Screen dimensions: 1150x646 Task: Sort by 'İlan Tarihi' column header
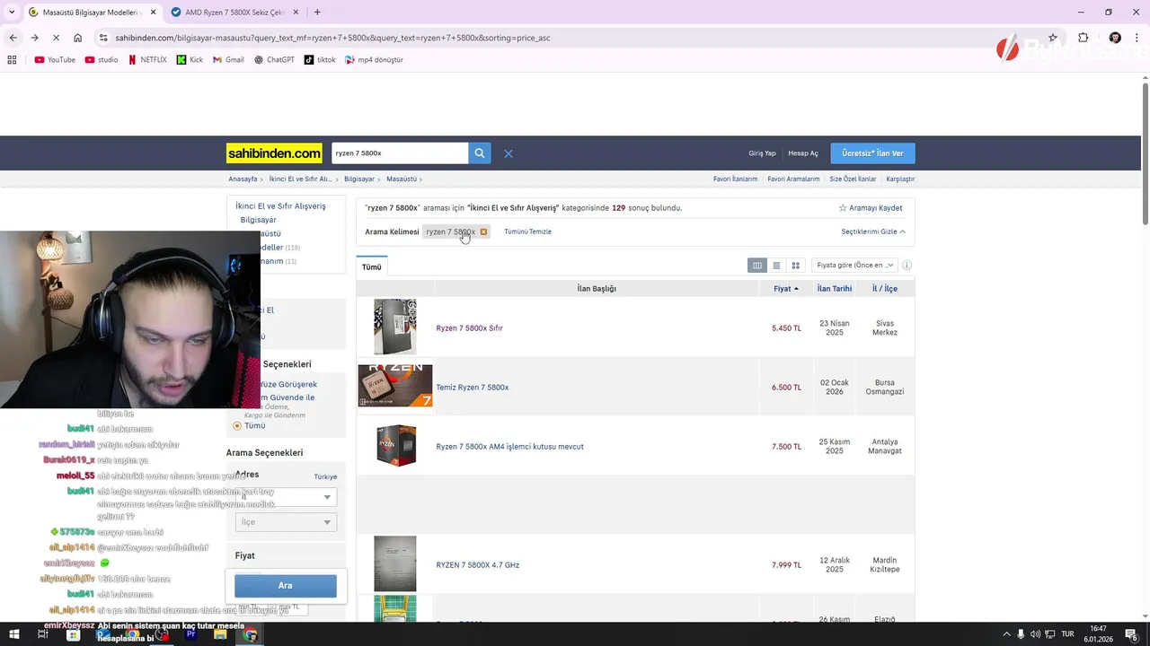point(835,289)
